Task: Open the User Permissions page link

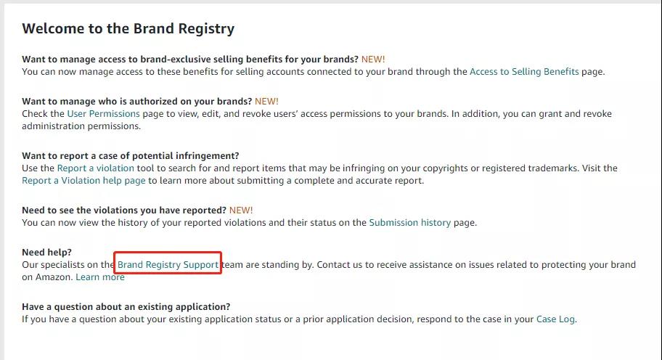Action: click(103, 114)
